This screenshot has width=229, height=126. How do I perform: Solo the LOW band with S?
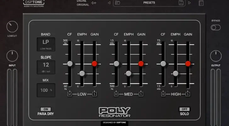click(x=94, y=94)
